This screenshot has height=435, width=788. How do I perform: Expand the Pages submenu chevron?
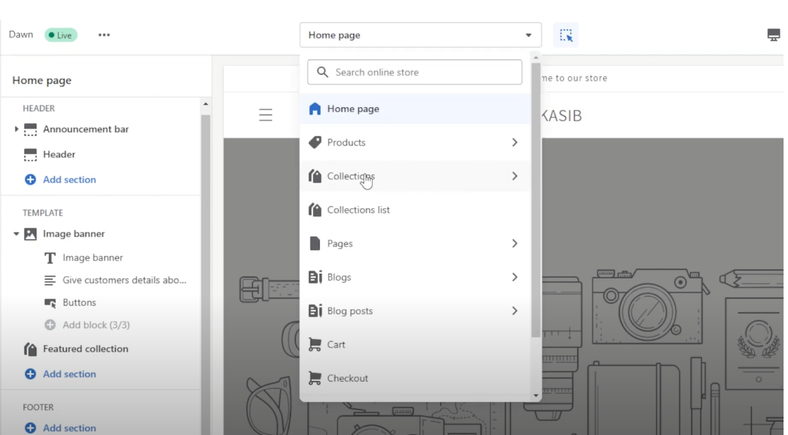coord(515,243)
